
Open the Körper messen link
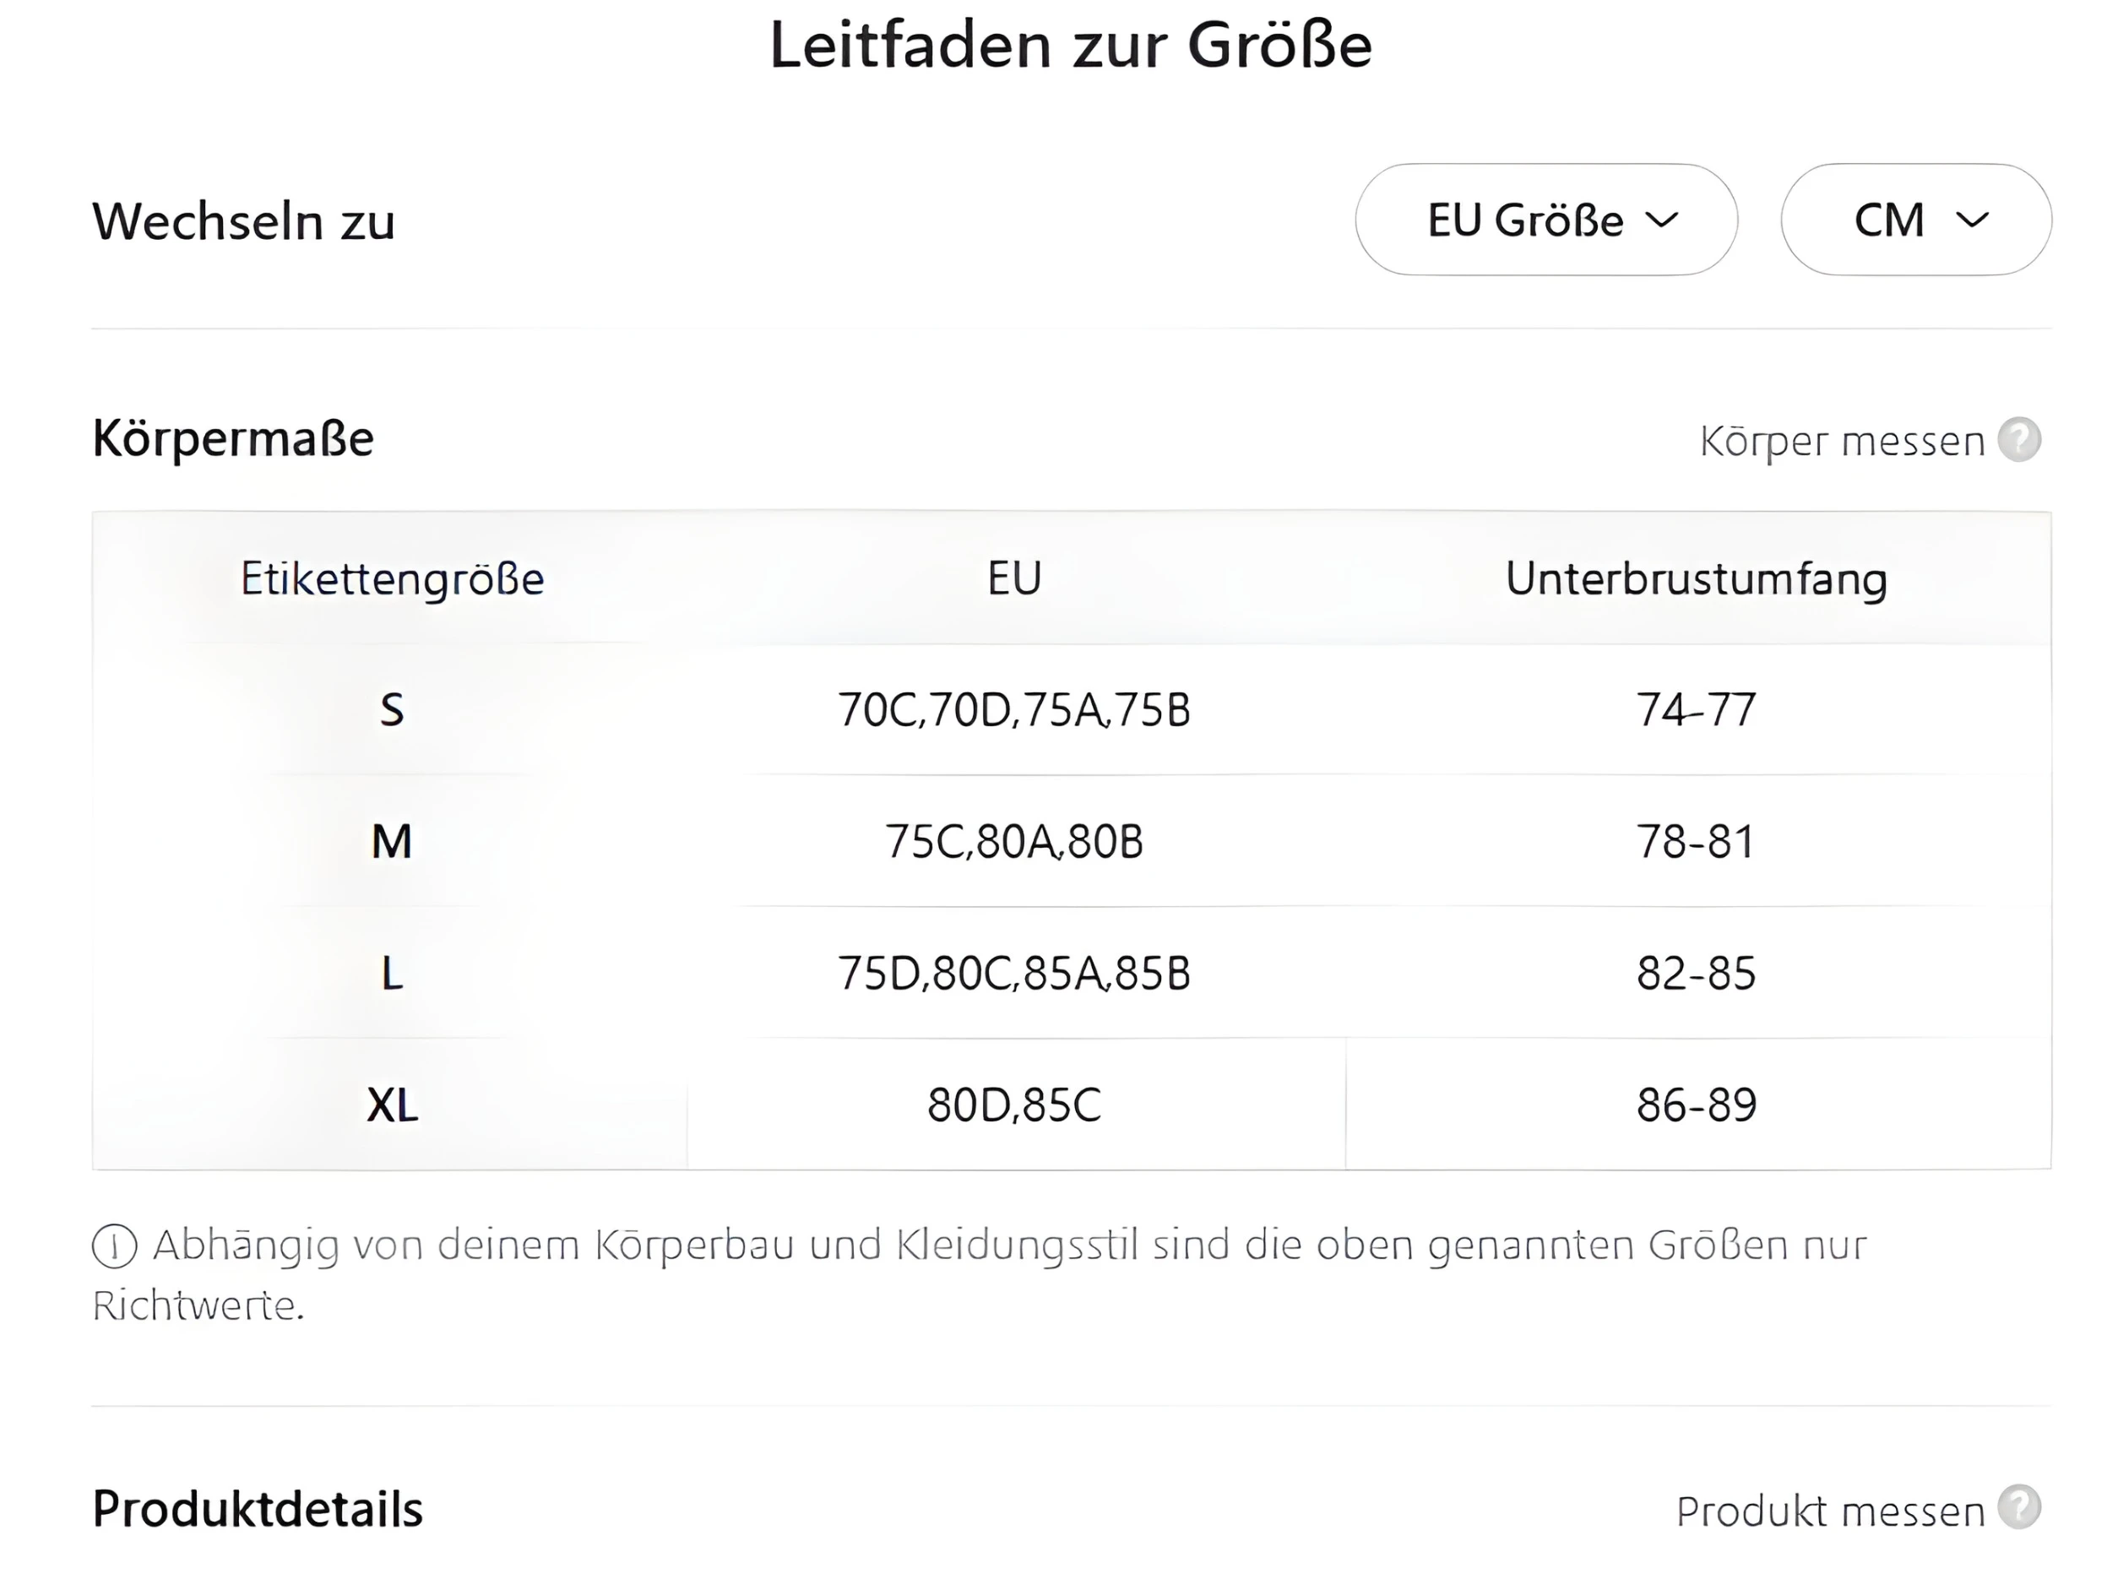click(1842, 441)
